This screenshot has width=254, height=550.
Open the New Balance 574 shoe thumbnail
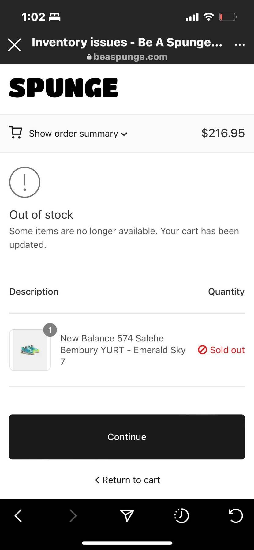coord(30,350)
